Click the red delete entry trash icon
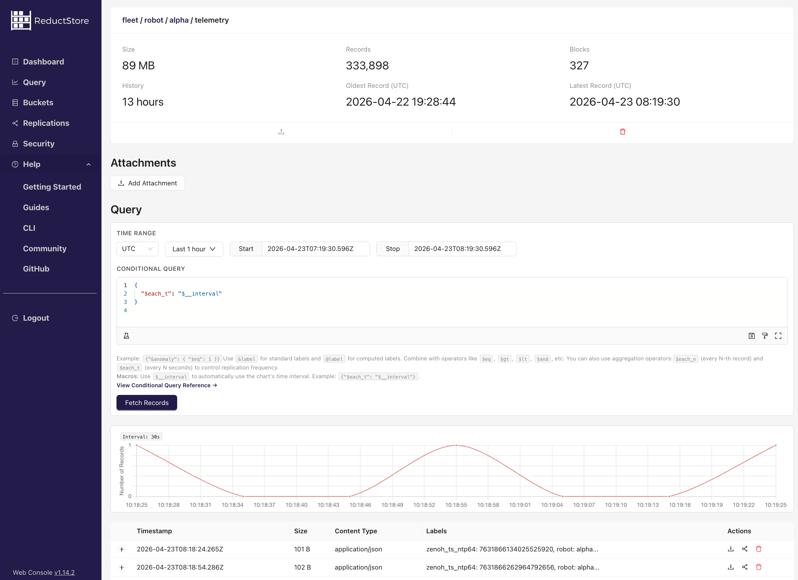 click(x=623, y=132)
